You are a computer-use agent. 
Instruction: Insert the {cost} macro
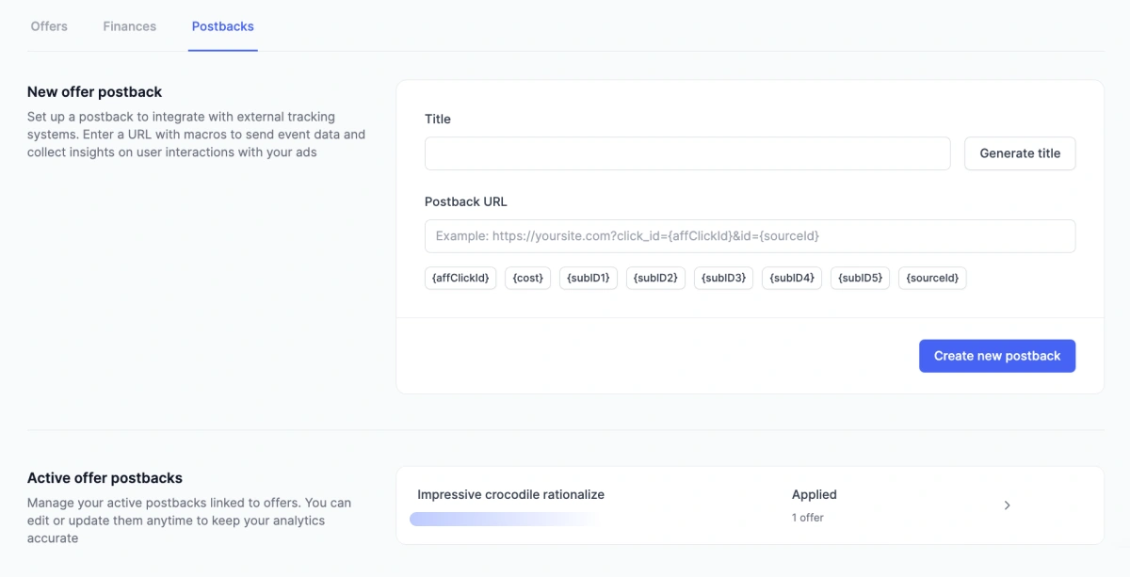pos(527,278)
